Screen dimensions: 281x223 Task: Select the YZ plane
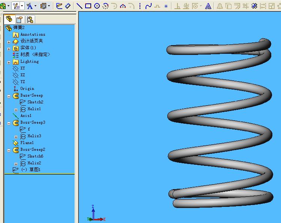tap(23, 82)
